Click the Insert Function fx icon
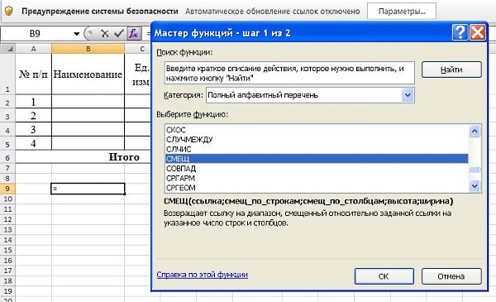The image size is (496, 302). pyautogui.click(x=133, y=33)
